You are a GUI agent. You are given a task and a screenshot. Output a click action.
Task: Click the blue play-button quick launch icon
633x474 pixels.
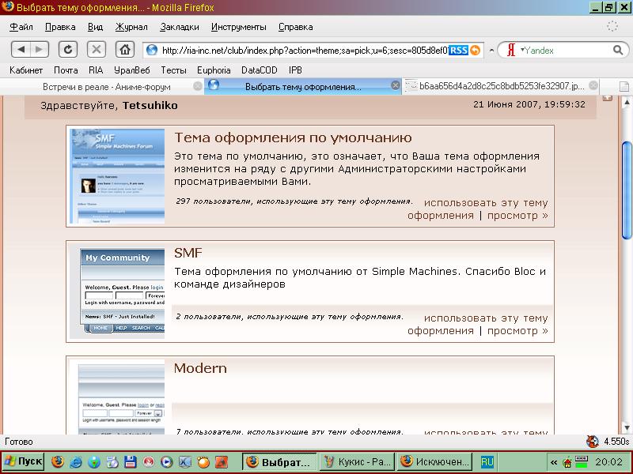(x=166, y=462)
